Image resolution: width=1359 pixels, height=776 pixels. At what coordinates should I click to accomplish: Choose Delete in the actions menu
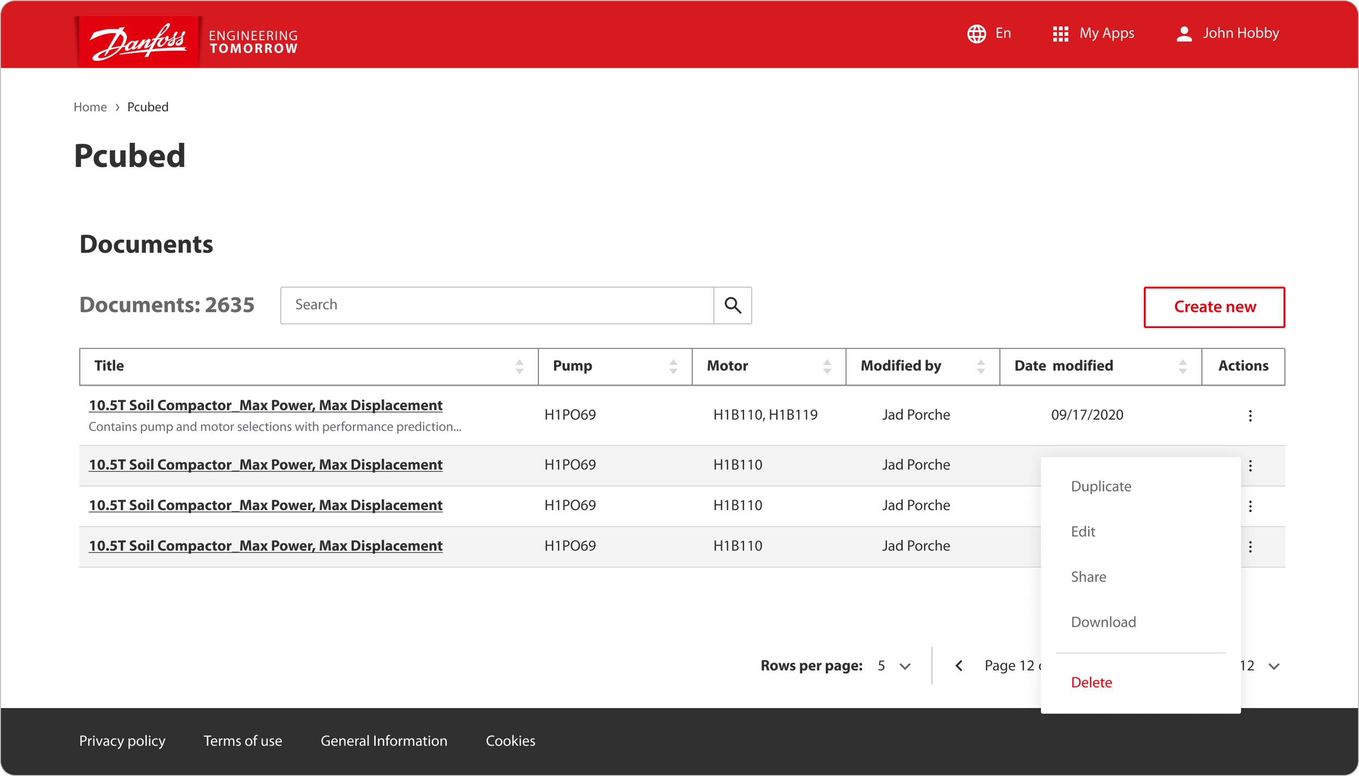(1091, 682)
